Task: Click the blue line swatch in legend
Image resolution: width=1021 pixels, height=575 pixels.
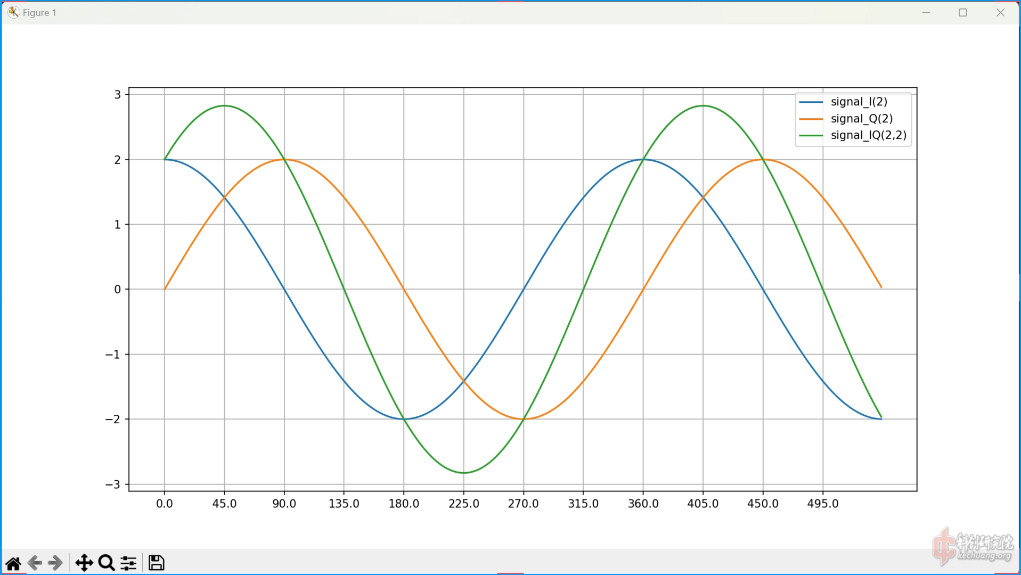Action: [x=811, y=102]
